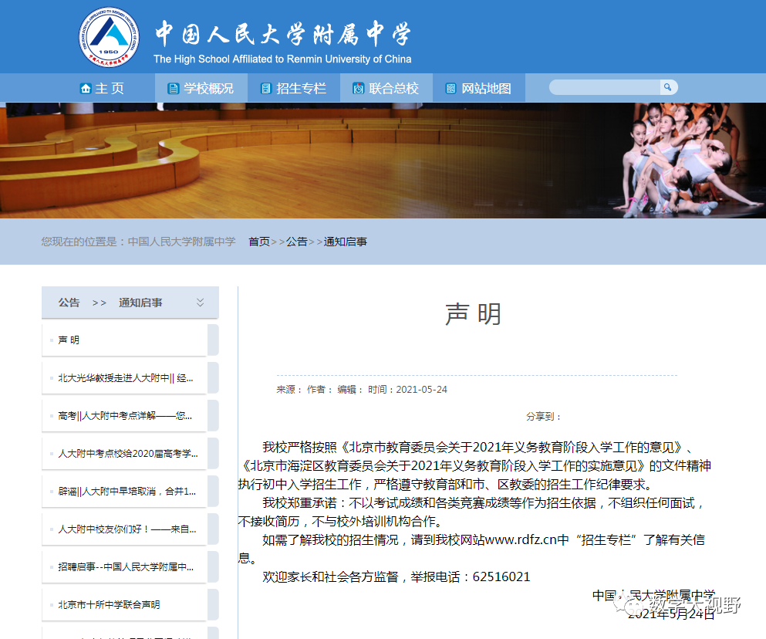Open the 网站地图 navigation tab
This screenshot has height=639, width=766.
(x=479, y=88)
